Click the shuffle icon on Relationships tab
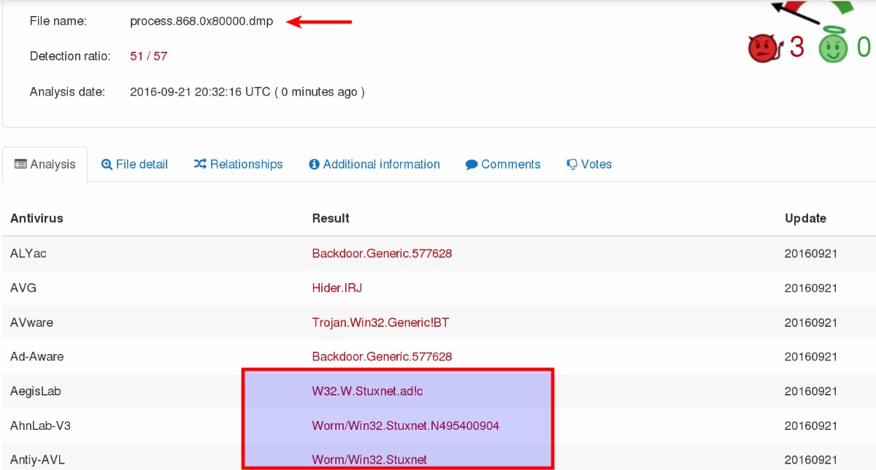This screenshot has width=876, height=470. pyautogui.click(x=200, y=164)
